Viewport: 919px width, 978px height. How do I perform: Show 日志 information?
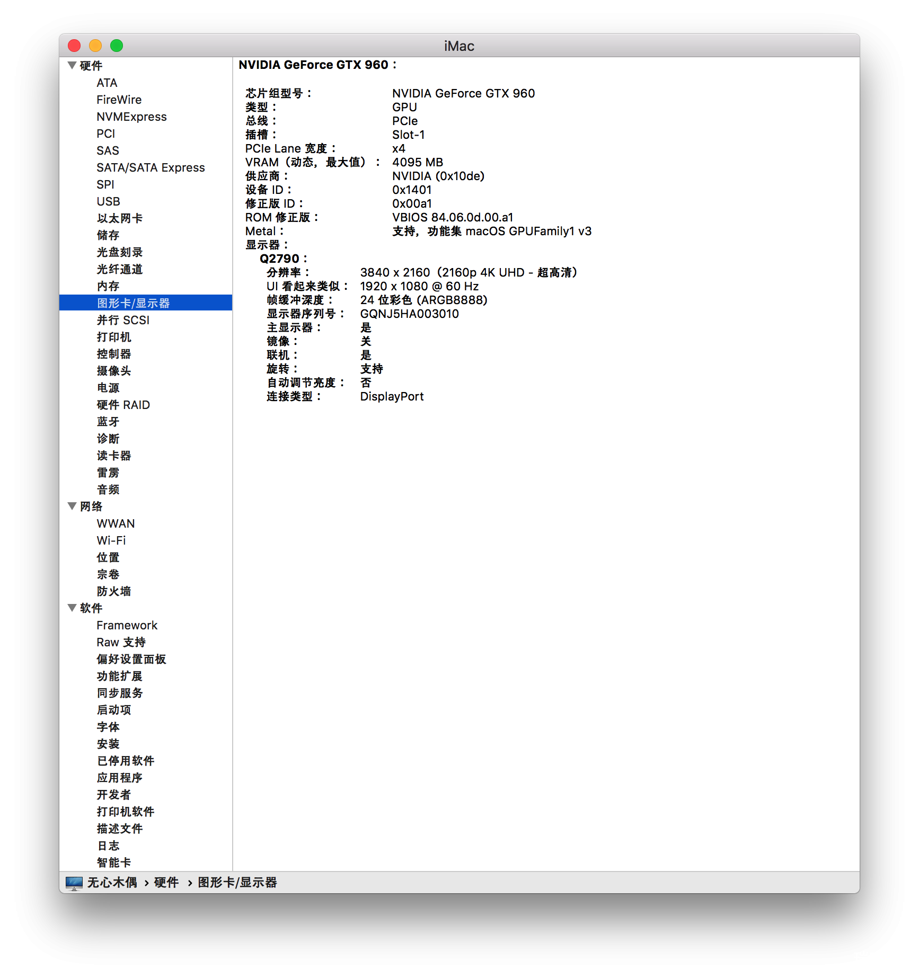(108, 846)
